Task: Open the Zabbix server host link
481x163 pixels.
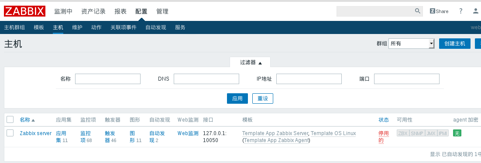Action: click(36, 133)
